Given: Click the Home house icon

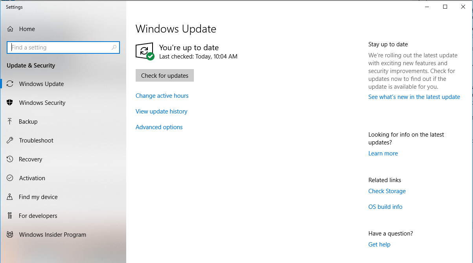Looking at the screenshot, I should pyautogui.click(x=10, y=29).
